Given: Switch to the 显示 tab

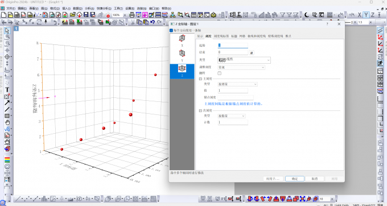Looking at the screenshot, I should click(200, 36).
